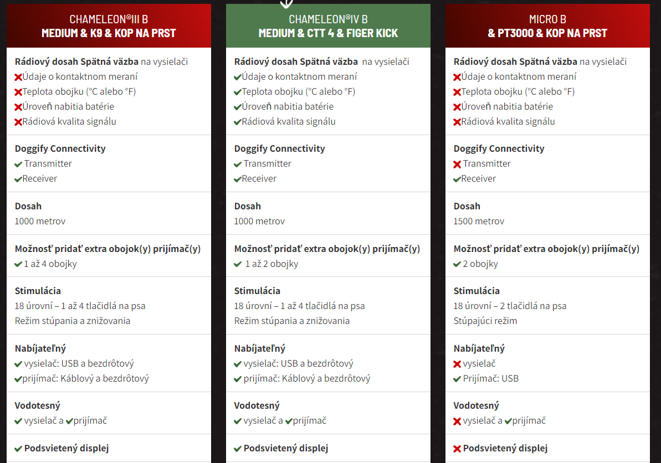Click red X by Teplota obojku in Chameleon III

coord(18,92)
